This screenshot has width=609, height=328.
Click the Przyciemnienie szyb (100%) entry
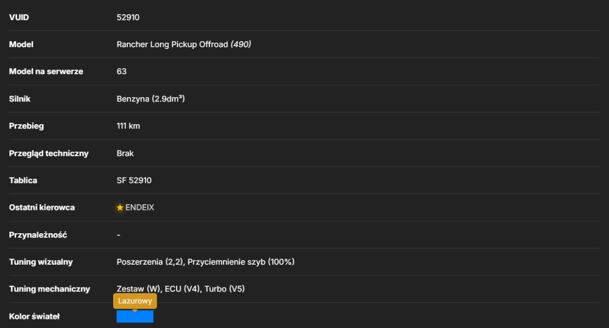[x=241, y=262]
